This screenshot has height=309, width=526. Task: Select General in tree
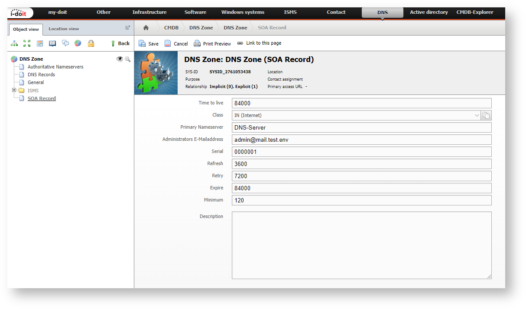click(36, 82)
